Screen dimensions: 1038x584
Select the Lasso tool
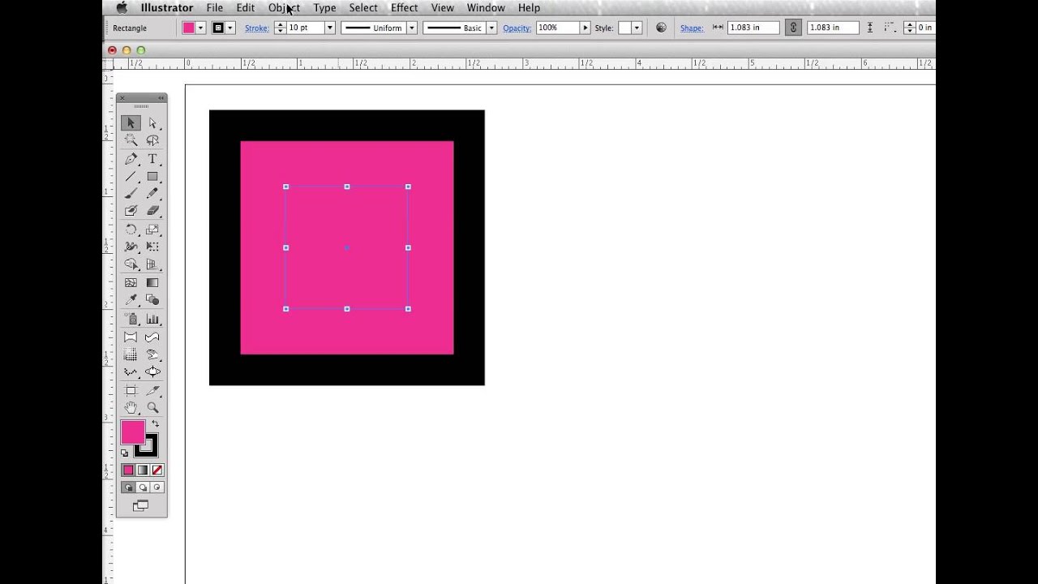tap(152, 140)
